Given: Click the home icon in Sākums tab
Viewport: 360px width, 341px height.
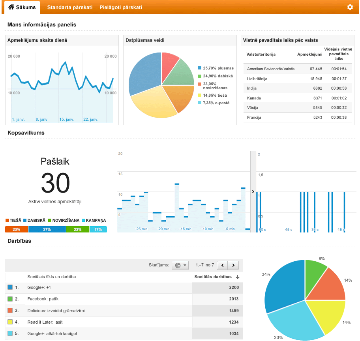Looking at the screenshot, I should pyautogui.click(x=11, y=7).
